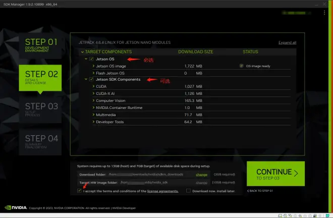Click the 165.3 MB size for Computer Vision
This screenshot has height=218, width=333.
[x=193, y=100]
